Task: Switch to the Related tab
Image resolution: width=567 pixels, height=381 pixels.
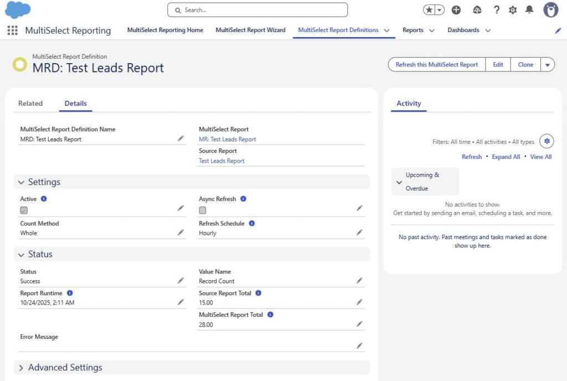Action: [31, 103]
